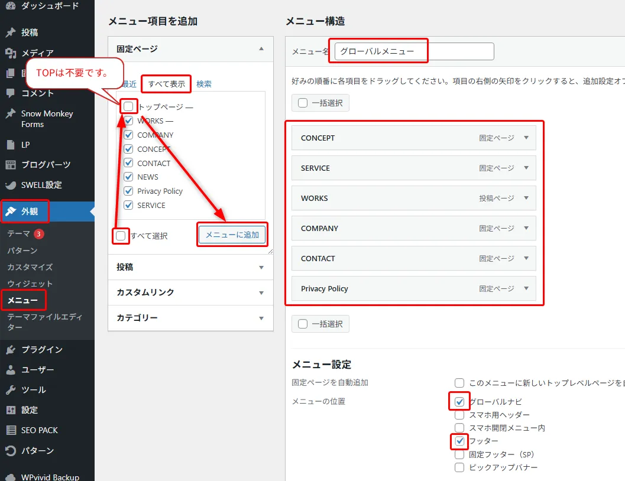The height and width of the screenshot is (481, 625).
Task: Enable the スマホ用ヘッダー menu position
Action: [459, 415]
